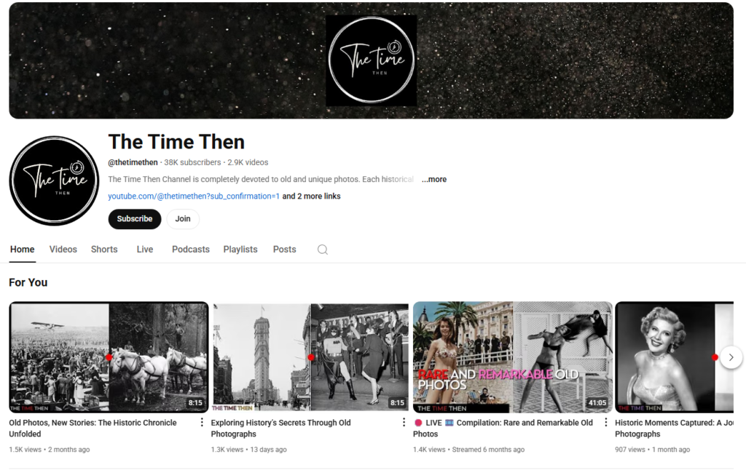Open the channel search magnifier icon
The image size is (746, 470).
(x=323, y=250)
